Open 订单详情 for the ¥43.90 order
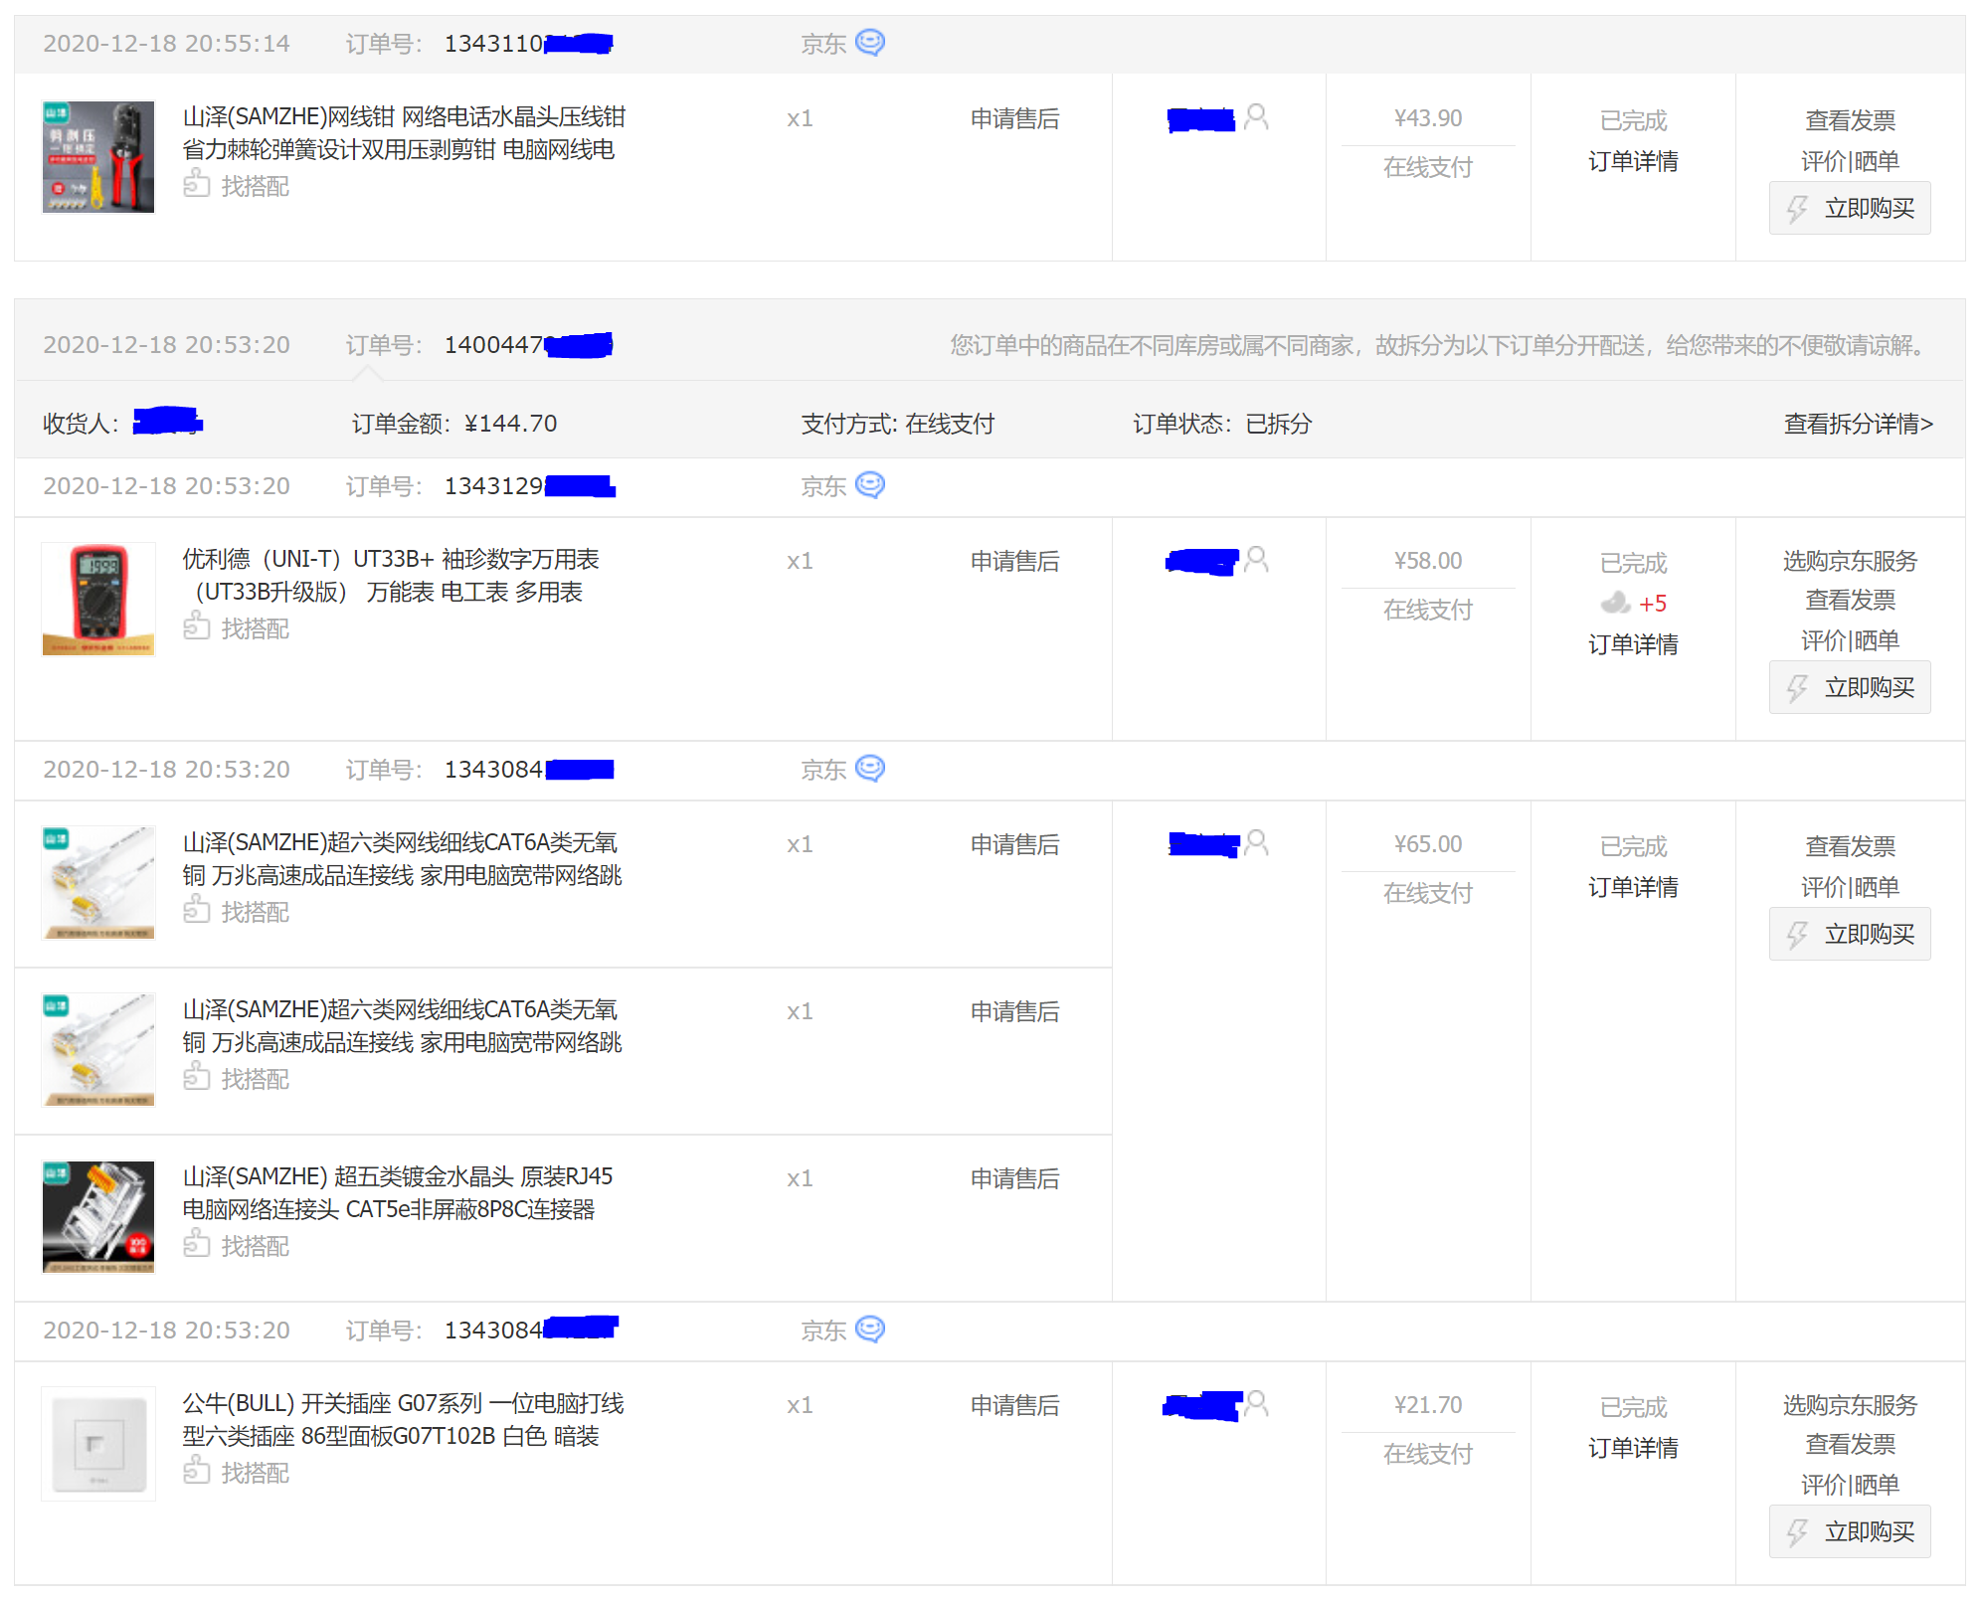Image resolution: width=1982 pixels, height=1602 pixels. (x=1632, y=161)
